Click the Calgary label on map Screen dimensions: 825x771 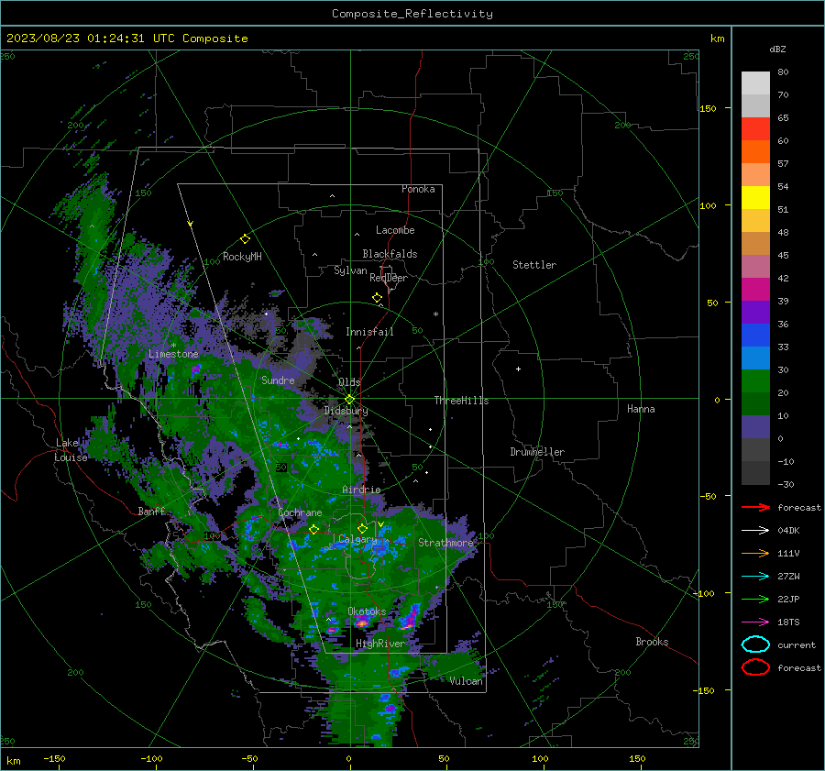357,539
